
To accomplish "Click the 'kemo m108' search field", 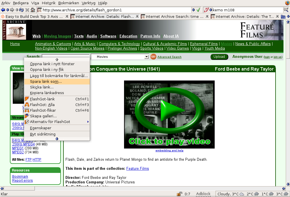I will pos(248,10).
